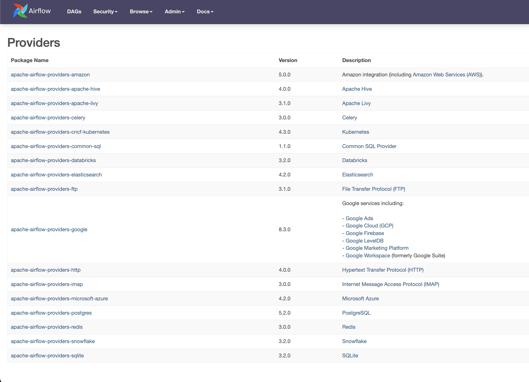Viewport: 529px width, 382px height.
Task: Open the Kubernetes provider description link
Action: (355, 132)
